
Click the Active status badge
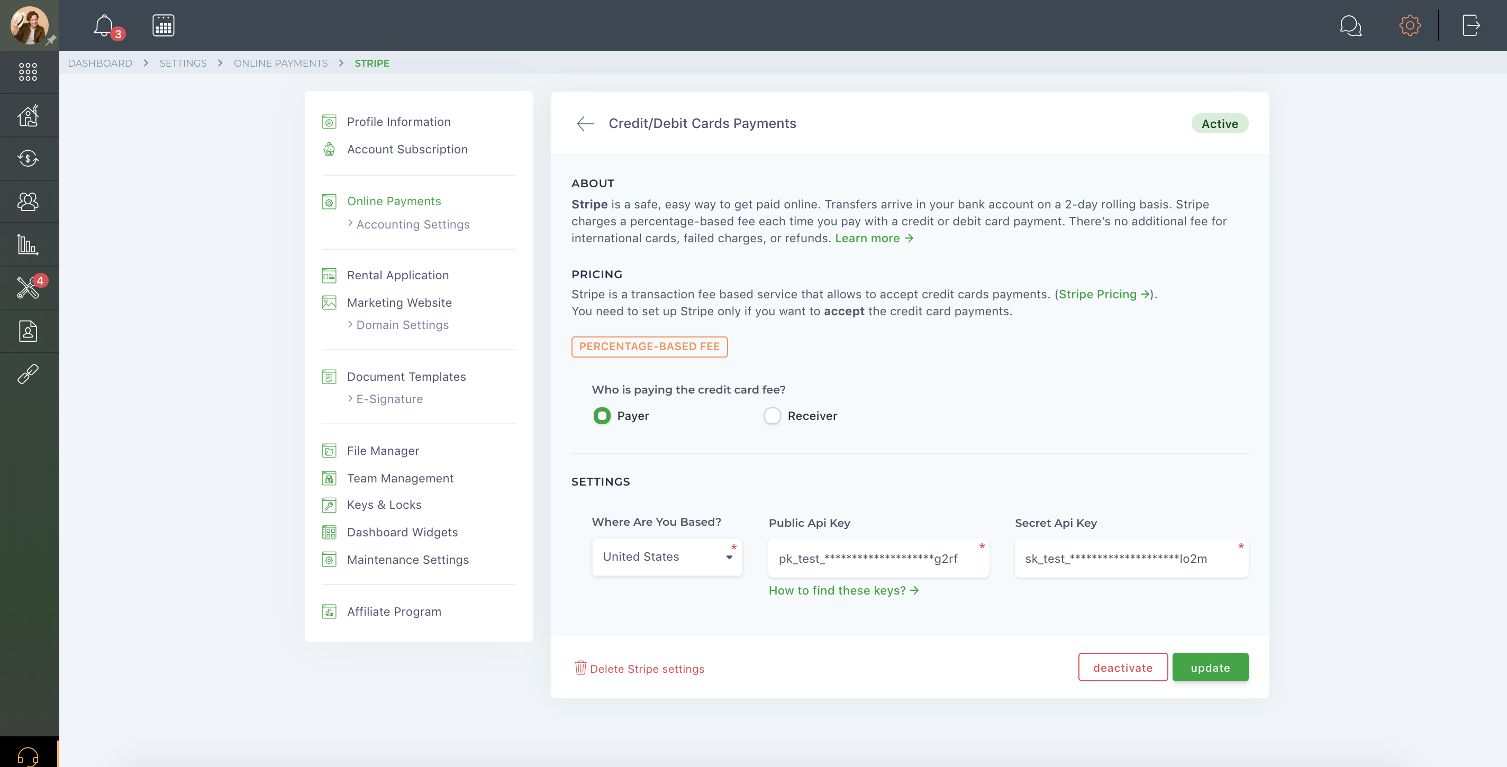1220,123
